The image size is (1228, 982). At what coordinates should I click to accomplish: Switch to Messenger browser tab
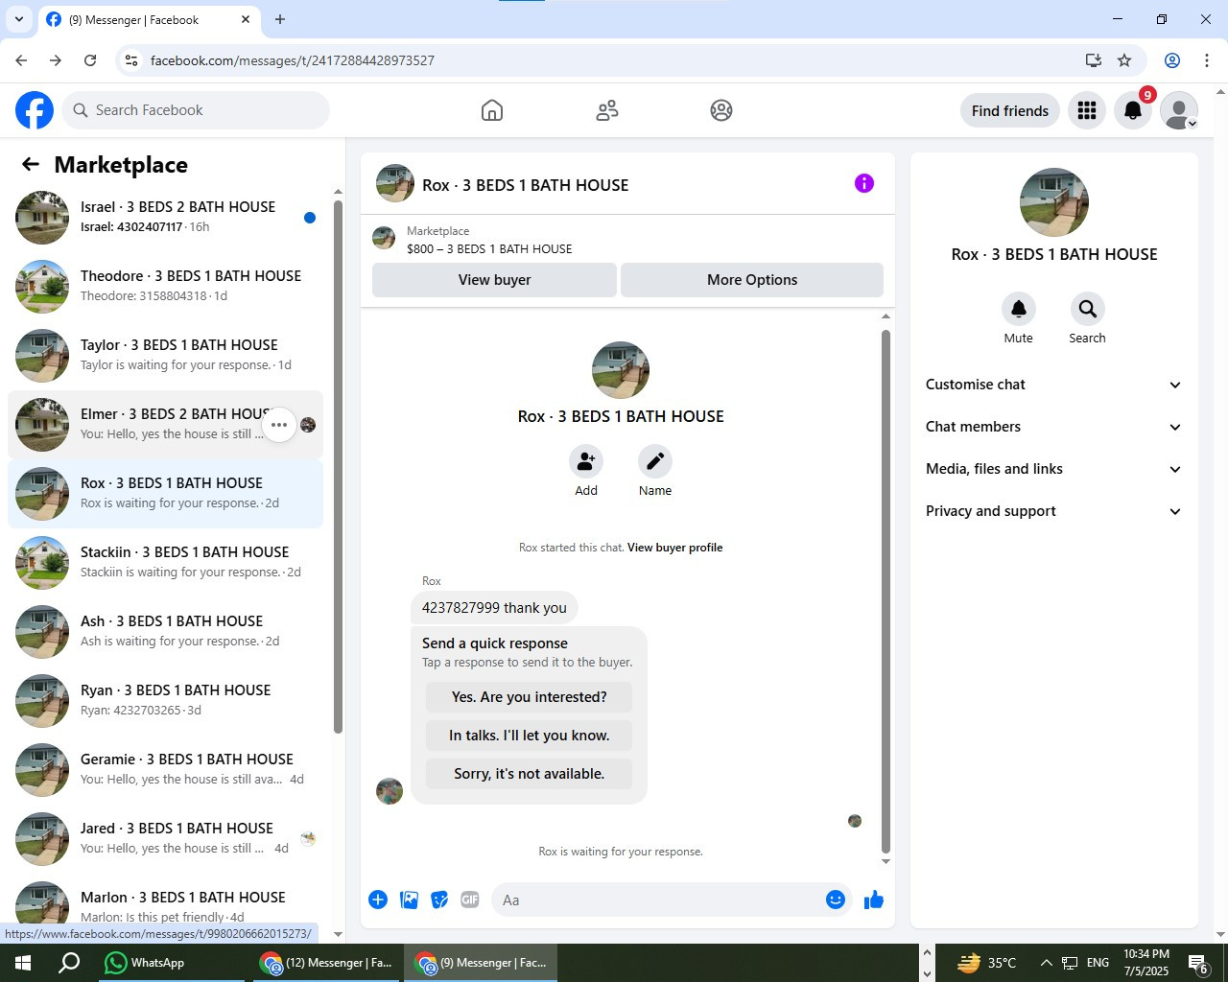(x=149, y=20)
